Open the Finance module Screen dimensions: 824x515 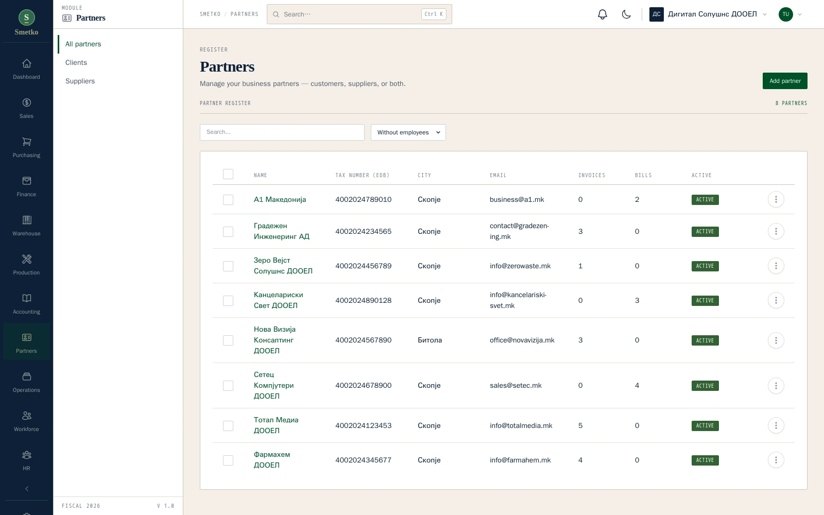tap(26, 187)
